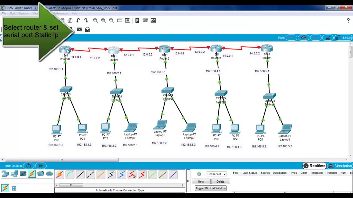Select Switch0 in the network
The width and height of the screenshot is (353, 198).
tap(66, 90)
